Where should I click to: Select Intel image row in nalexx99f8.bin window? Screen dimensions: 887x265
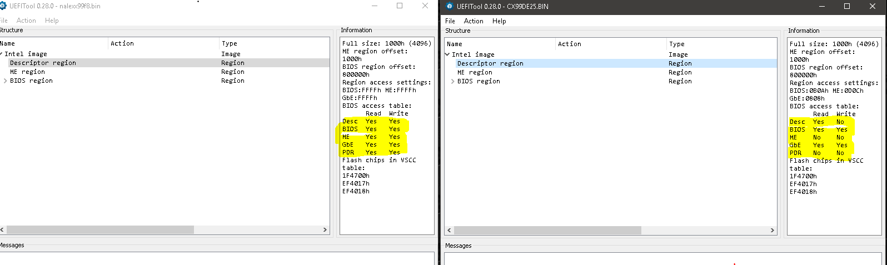[x=165, y=54]
